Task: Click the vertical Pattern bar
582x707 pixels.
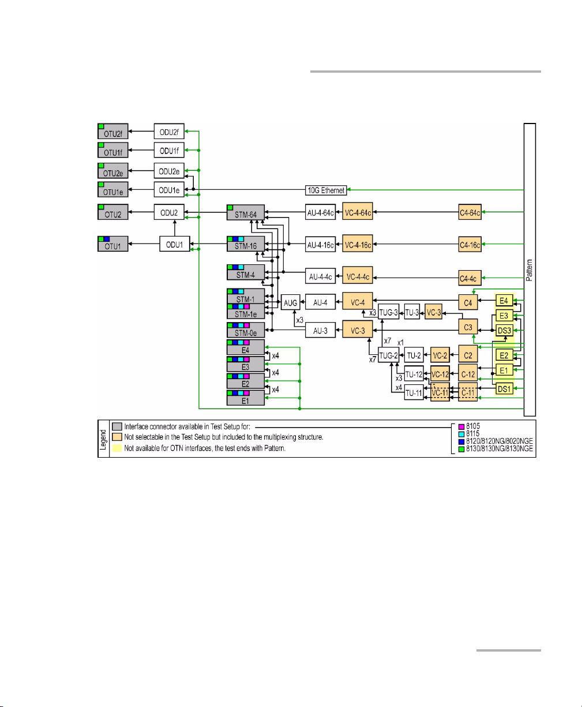Action: pos(530,269)
